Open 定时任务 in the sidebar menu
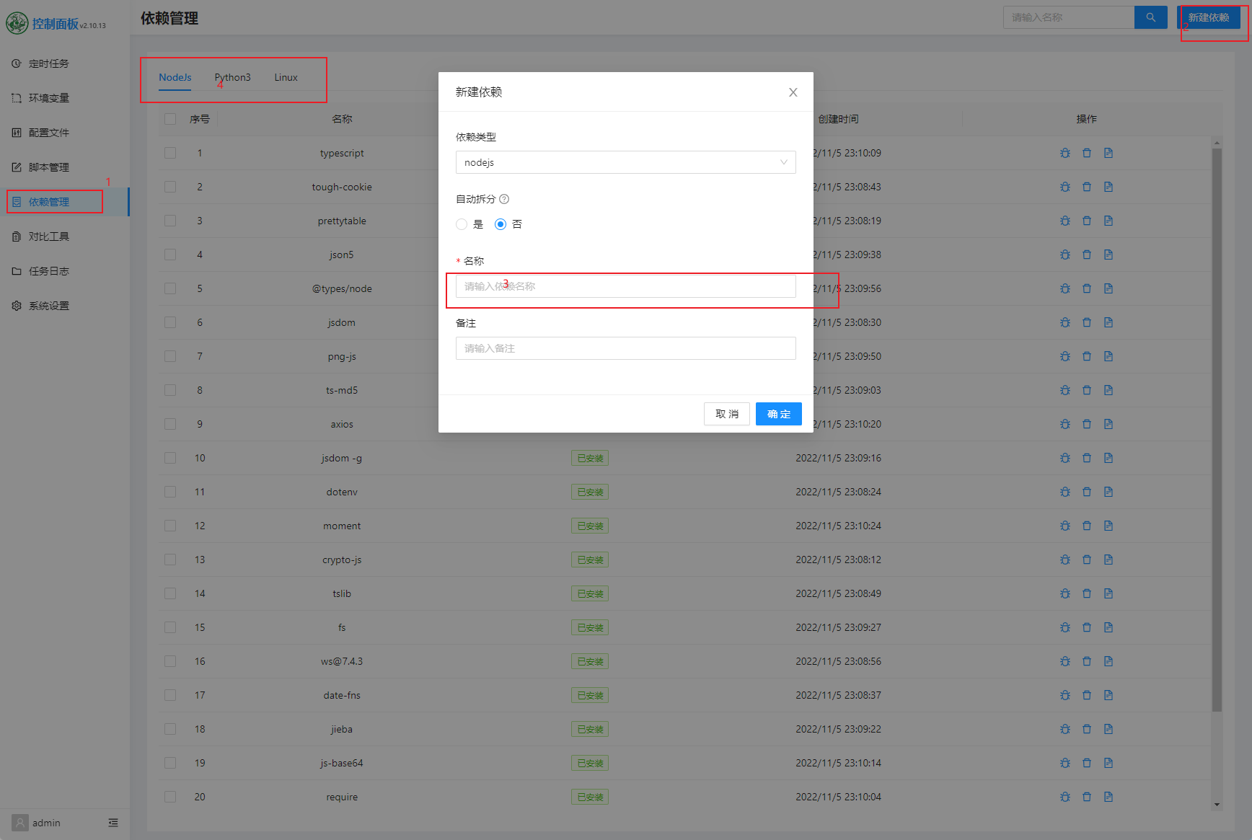The width and height of the screenshot is (1252, 840). coord(49,63)
